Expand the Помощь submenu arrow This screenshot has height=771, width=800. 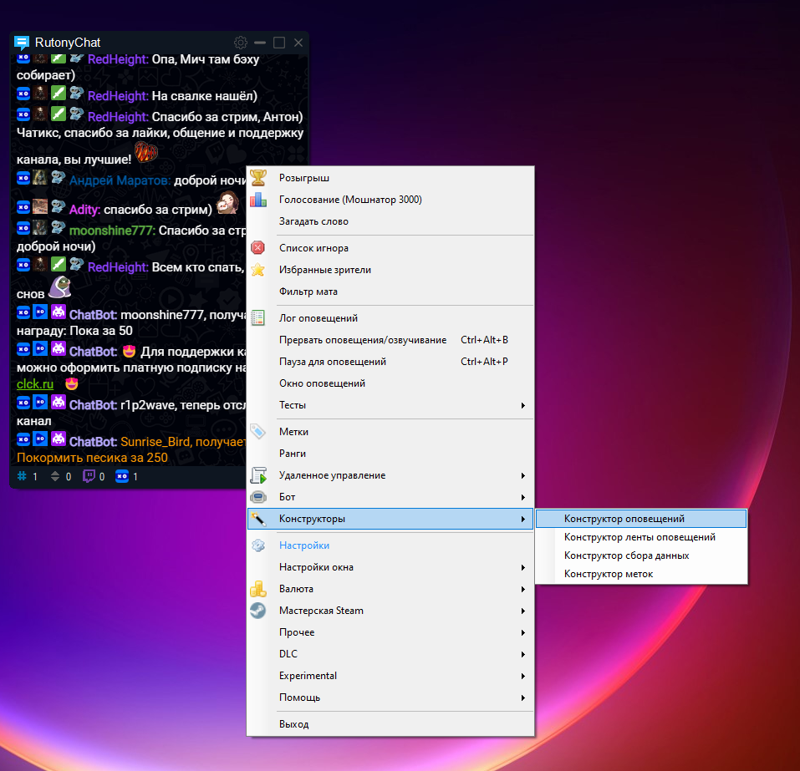[523, 697]
